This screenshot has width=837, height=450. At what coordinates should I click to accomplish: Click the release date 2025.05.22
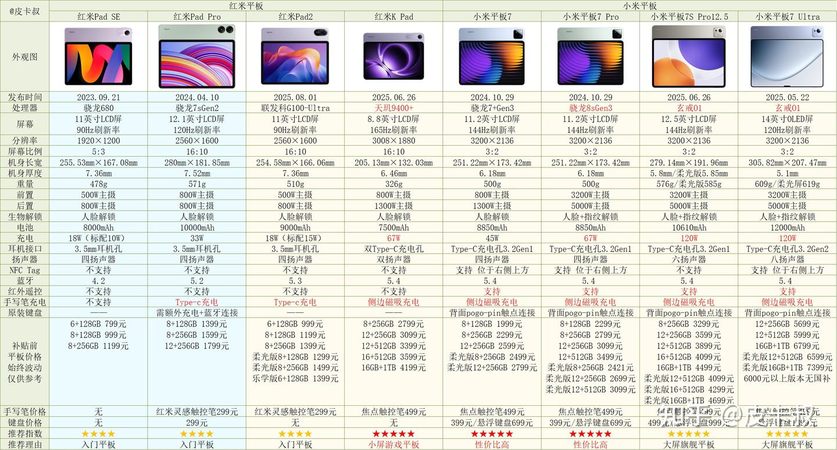pos(788,97)
